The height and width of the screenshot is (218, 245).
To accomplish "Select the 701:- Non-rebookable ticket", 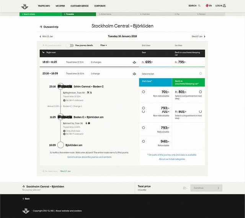I will pyautogui.click(x=144, y=92).
